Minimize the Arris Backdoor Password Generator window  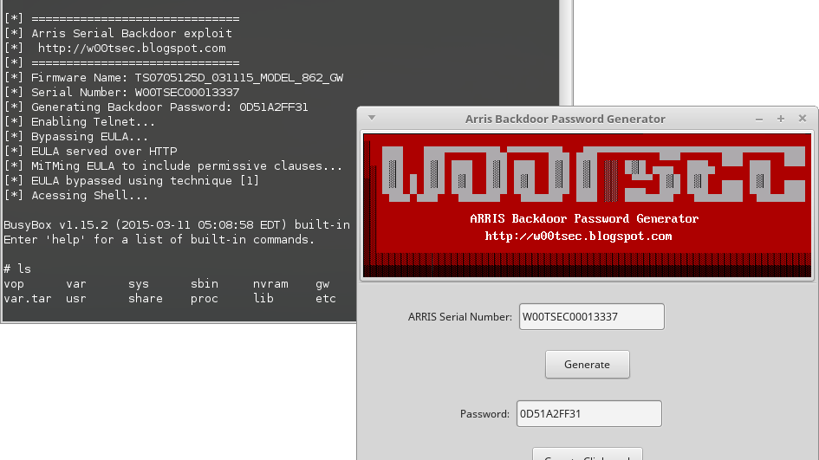pyautogui.click(x=759, y=119)
